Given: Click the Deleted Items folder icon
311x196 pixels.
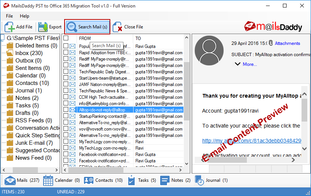Looking at the screenshot, I should [10, 46].
